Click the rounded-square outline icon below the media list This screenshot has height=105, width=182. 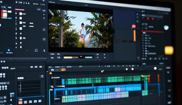click(x=36, y=51)
